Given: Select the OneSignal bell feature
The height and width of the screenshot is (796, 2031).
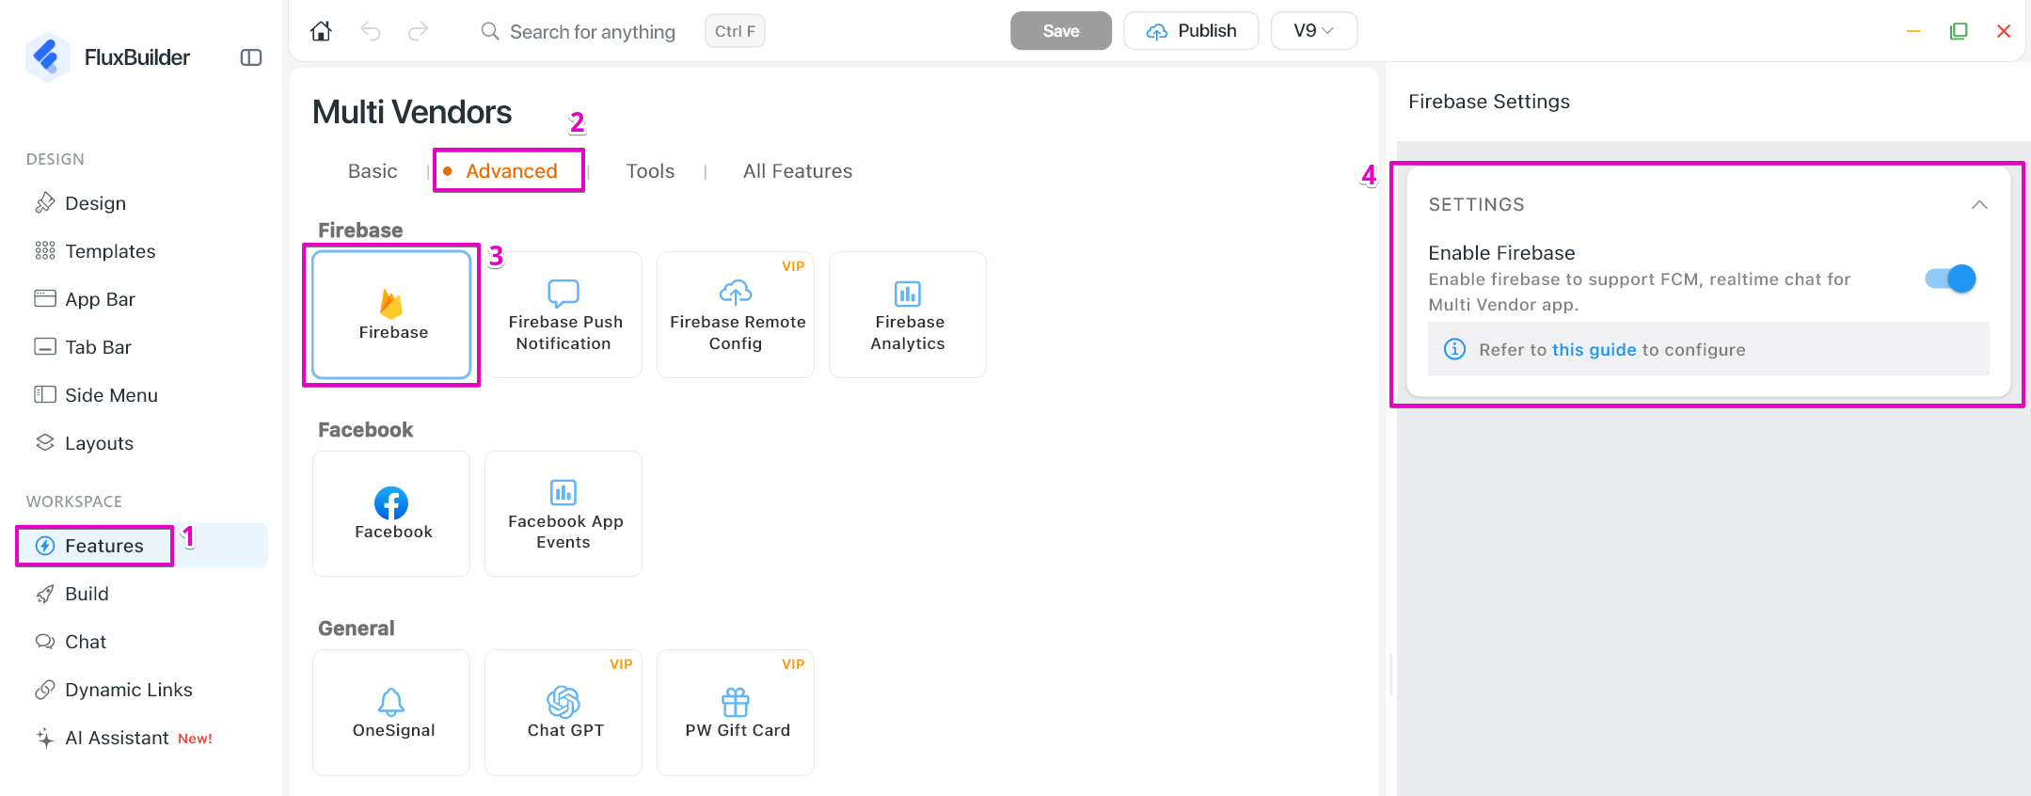Looking at the screenshot, I should click(391, 712).
